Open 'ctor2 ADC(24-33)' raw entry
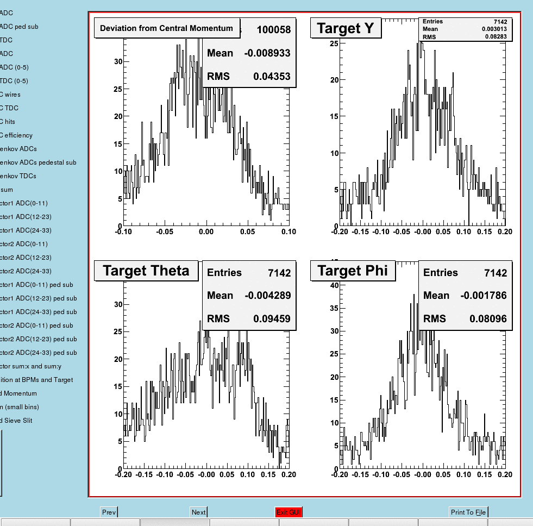The image size is (533, 526). tap(26, 271)
